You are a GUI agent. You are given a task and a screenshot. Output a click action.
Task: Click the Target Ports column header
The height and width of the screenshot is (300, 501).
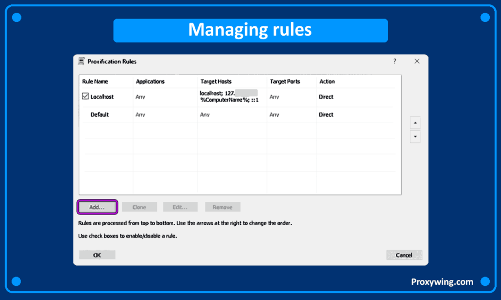point(285,82)
